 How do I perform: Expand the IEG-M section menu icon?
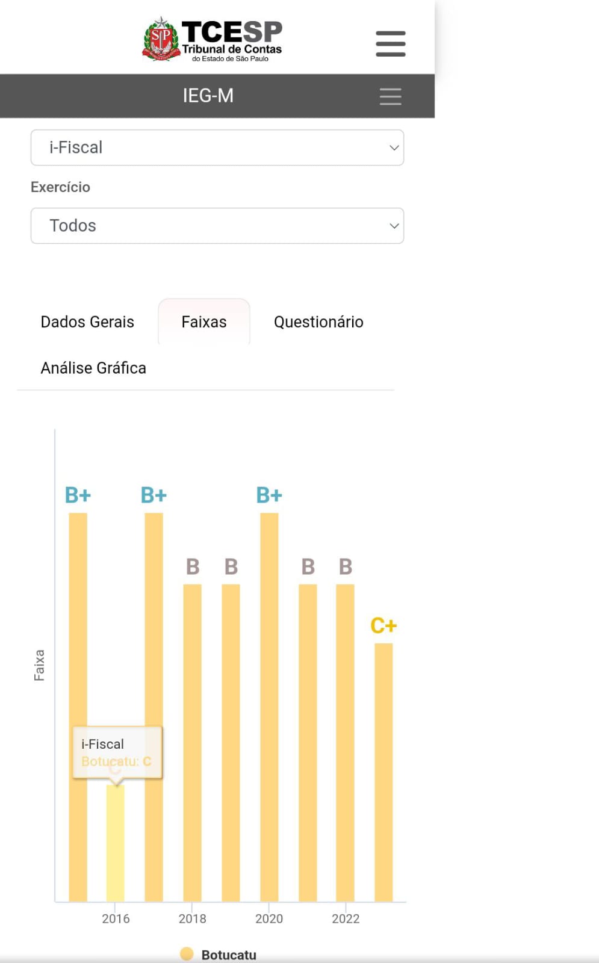click(390, 96)
